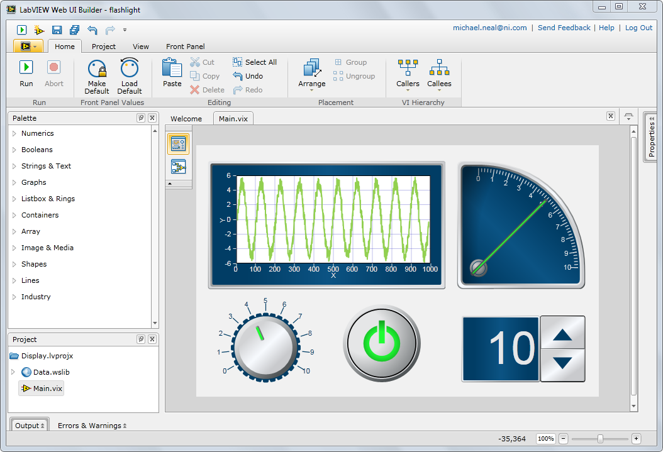Viewport: 663px width, 452px height.
Task: Toggle the green power button control
Action: [x=381, y=343]
